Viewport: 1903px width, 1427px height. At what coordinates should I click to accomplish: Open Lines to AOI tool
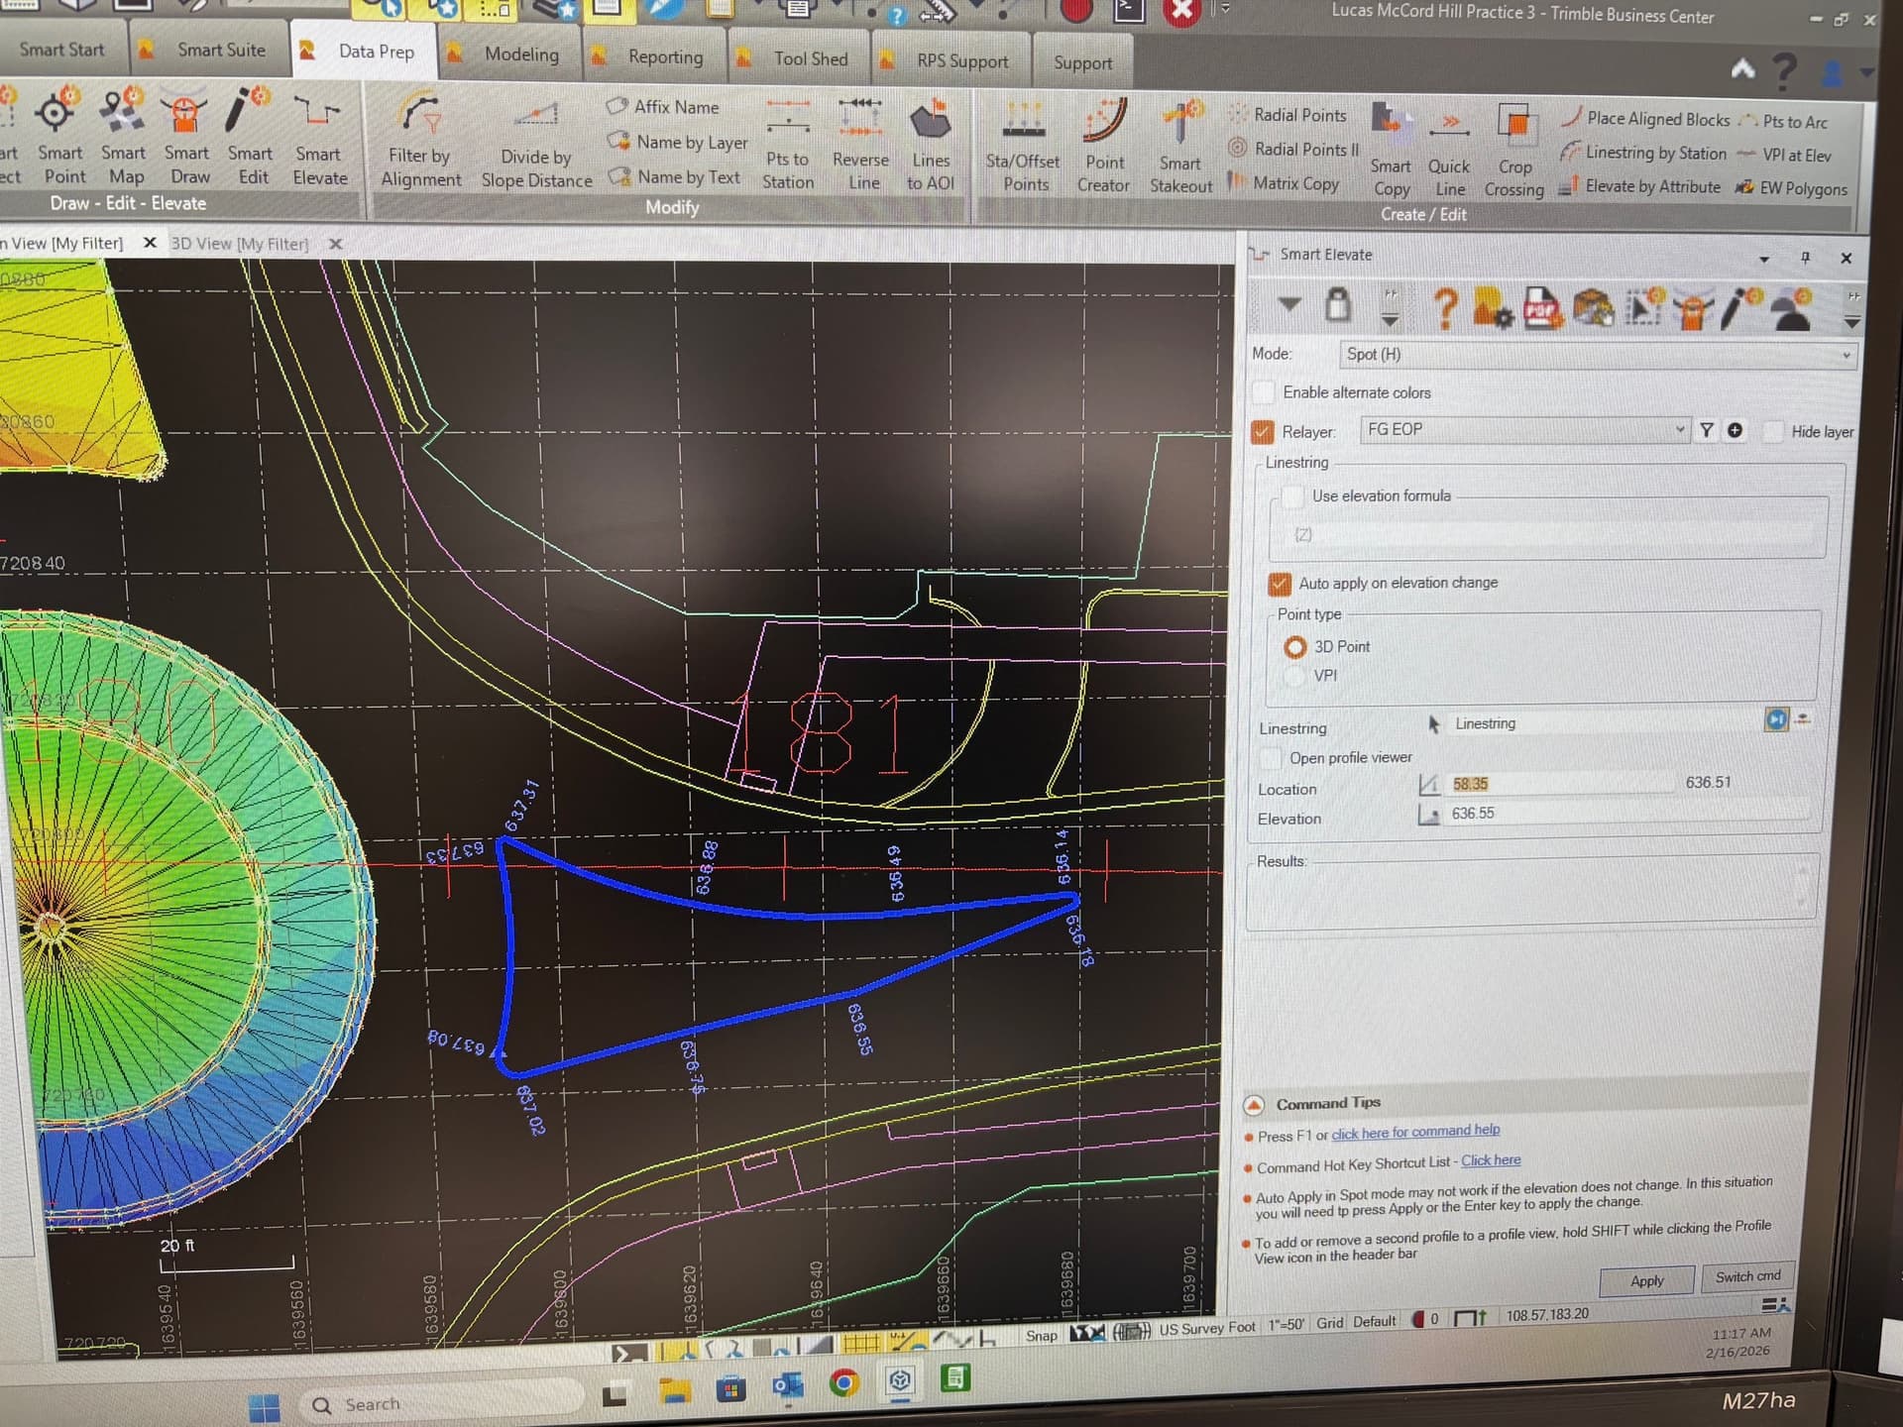click(931, 145)
